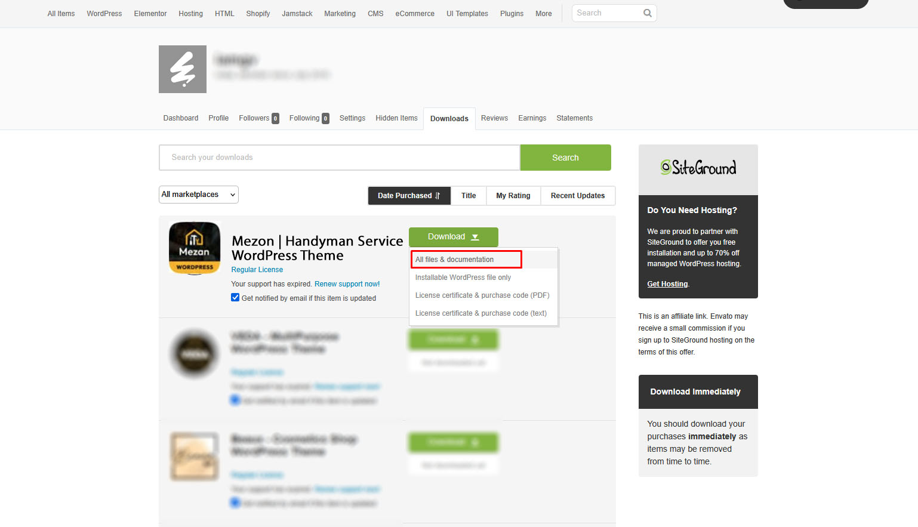The height and width of the screenshot is (527, 918).
Task: Open the More menu in top navigation
Action: [543, 14]
